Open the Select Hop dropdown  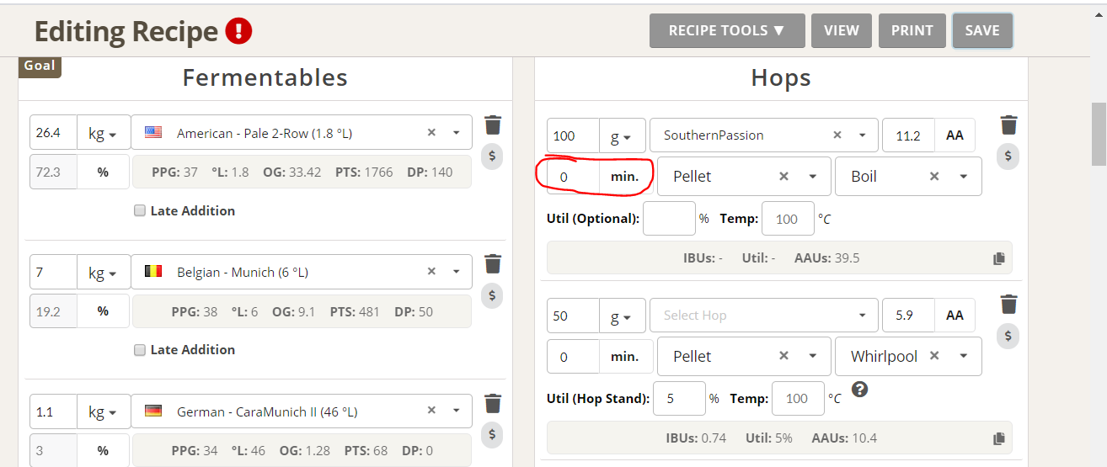coord(763,316)
